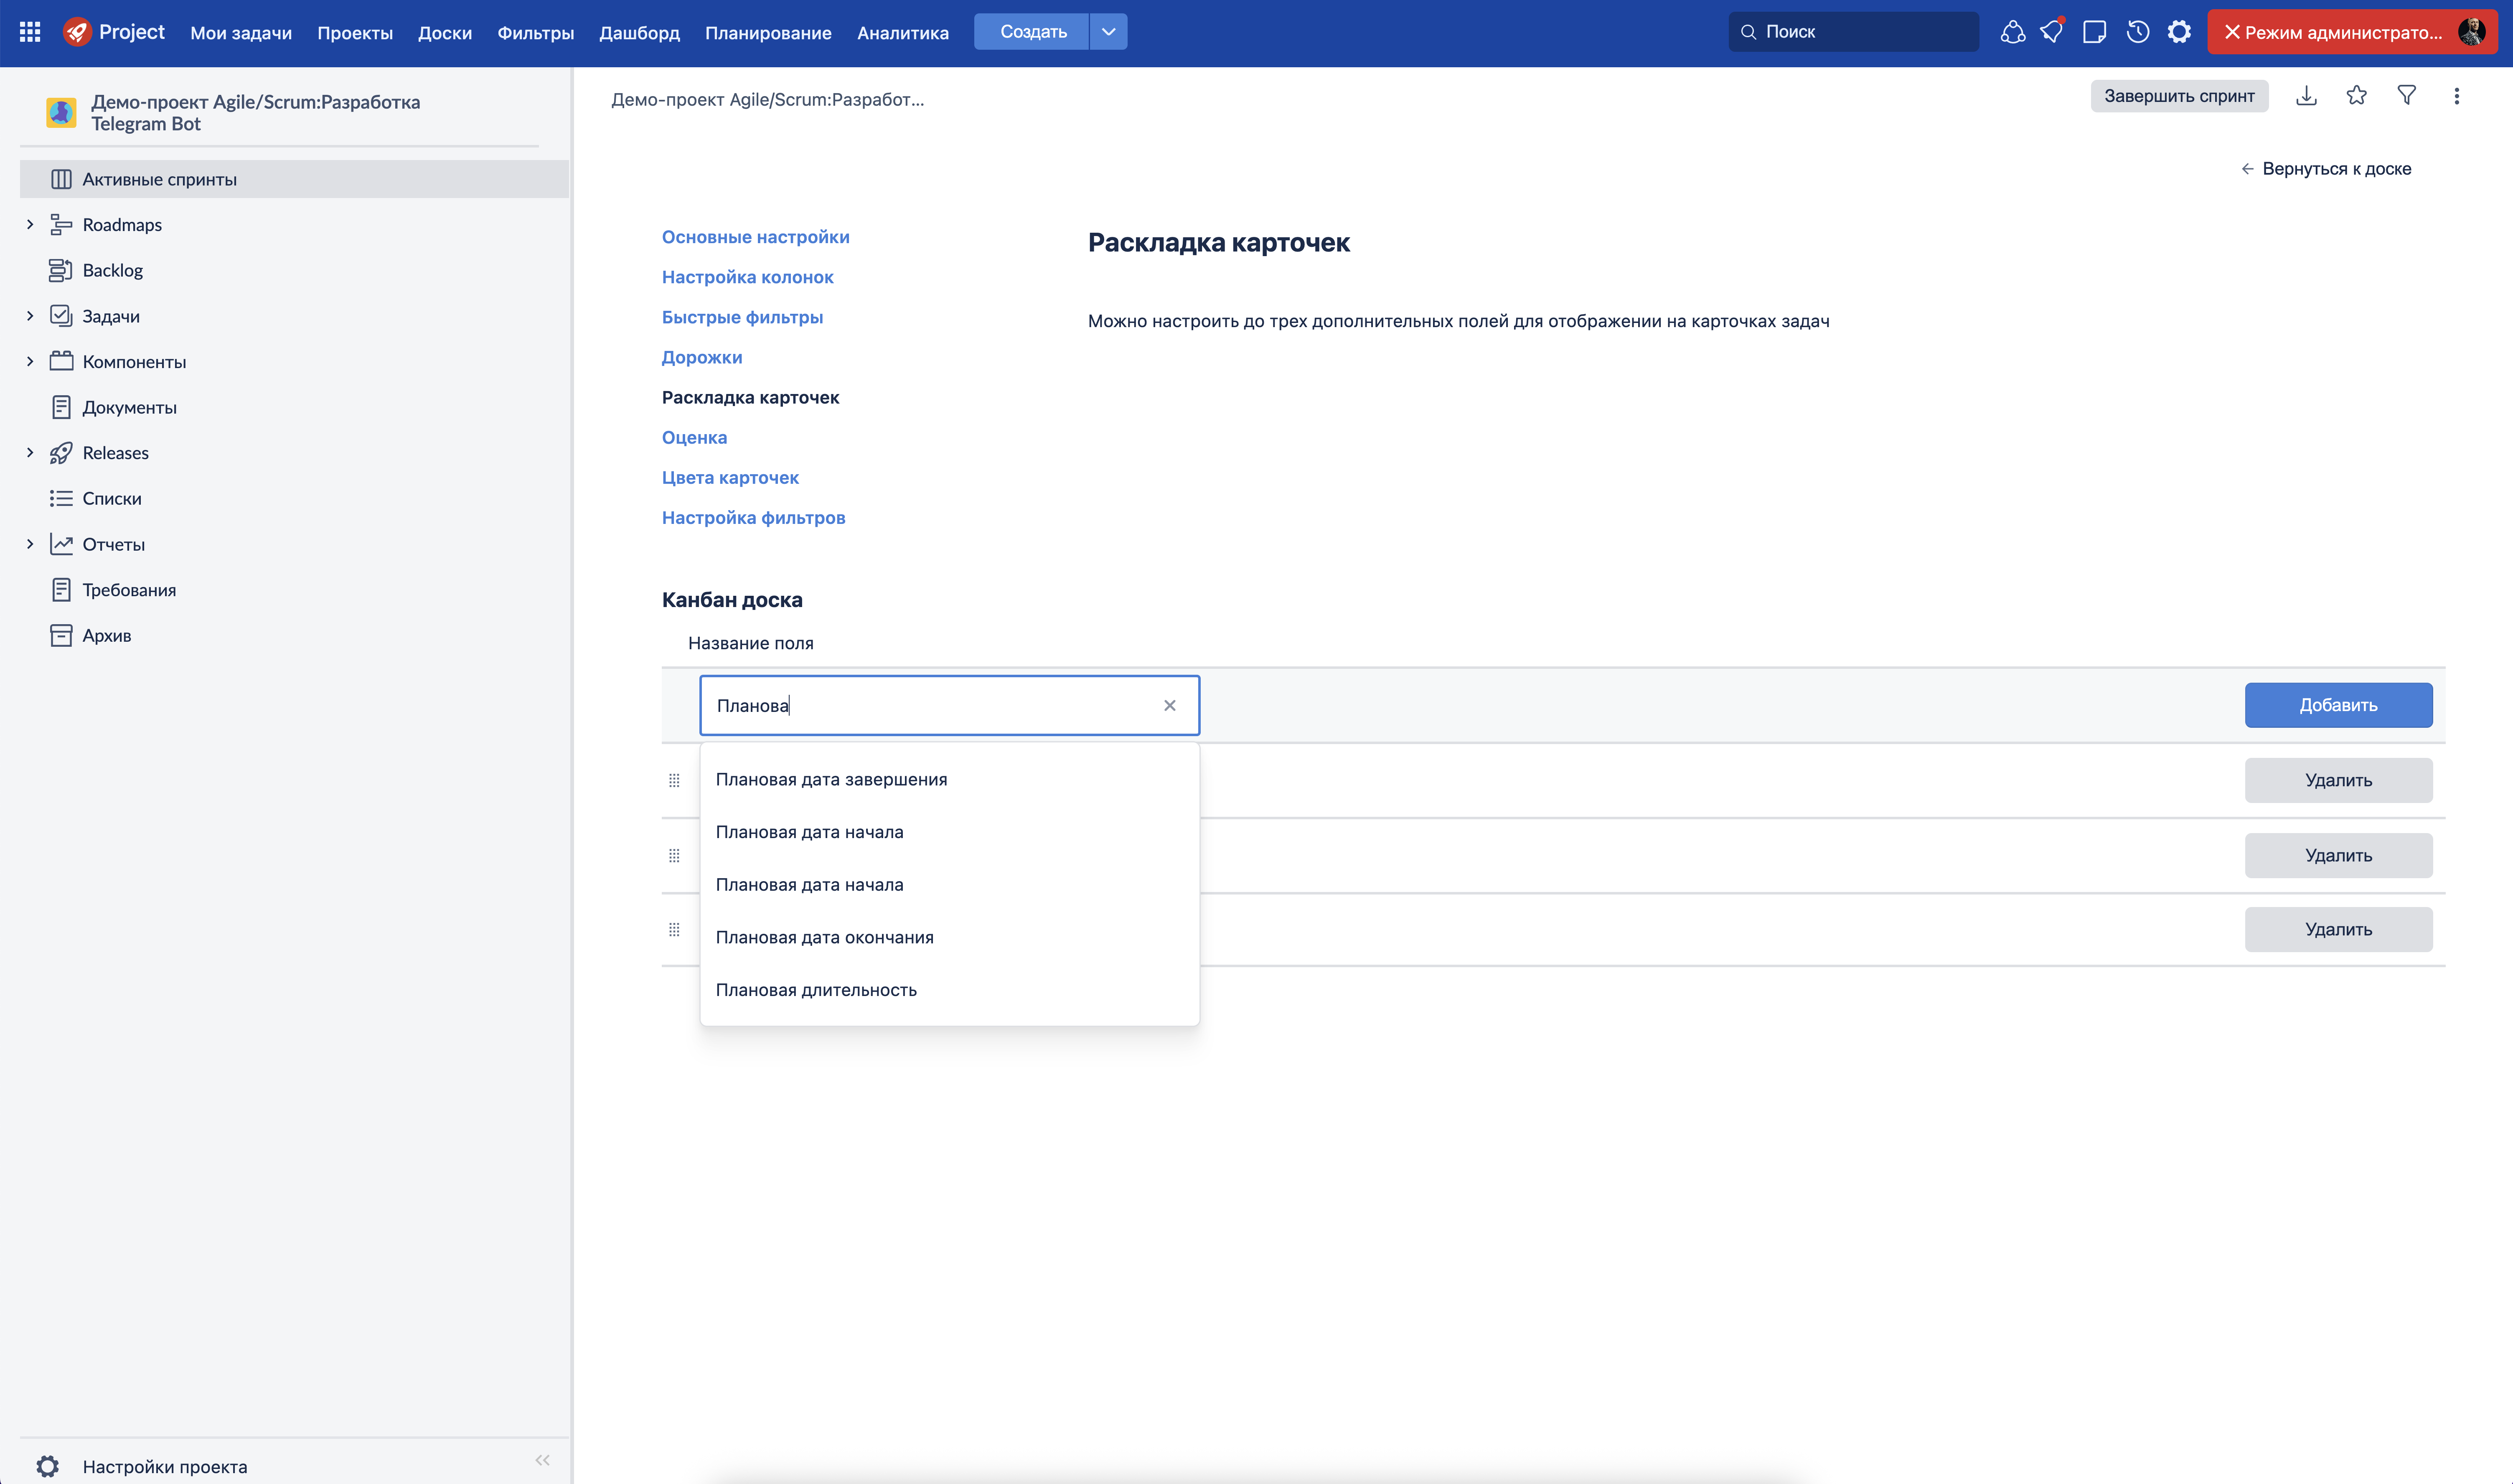Click the Backlog icon in sidebar
This screenshot has height=1484, width=2513.
coord(61,270)
